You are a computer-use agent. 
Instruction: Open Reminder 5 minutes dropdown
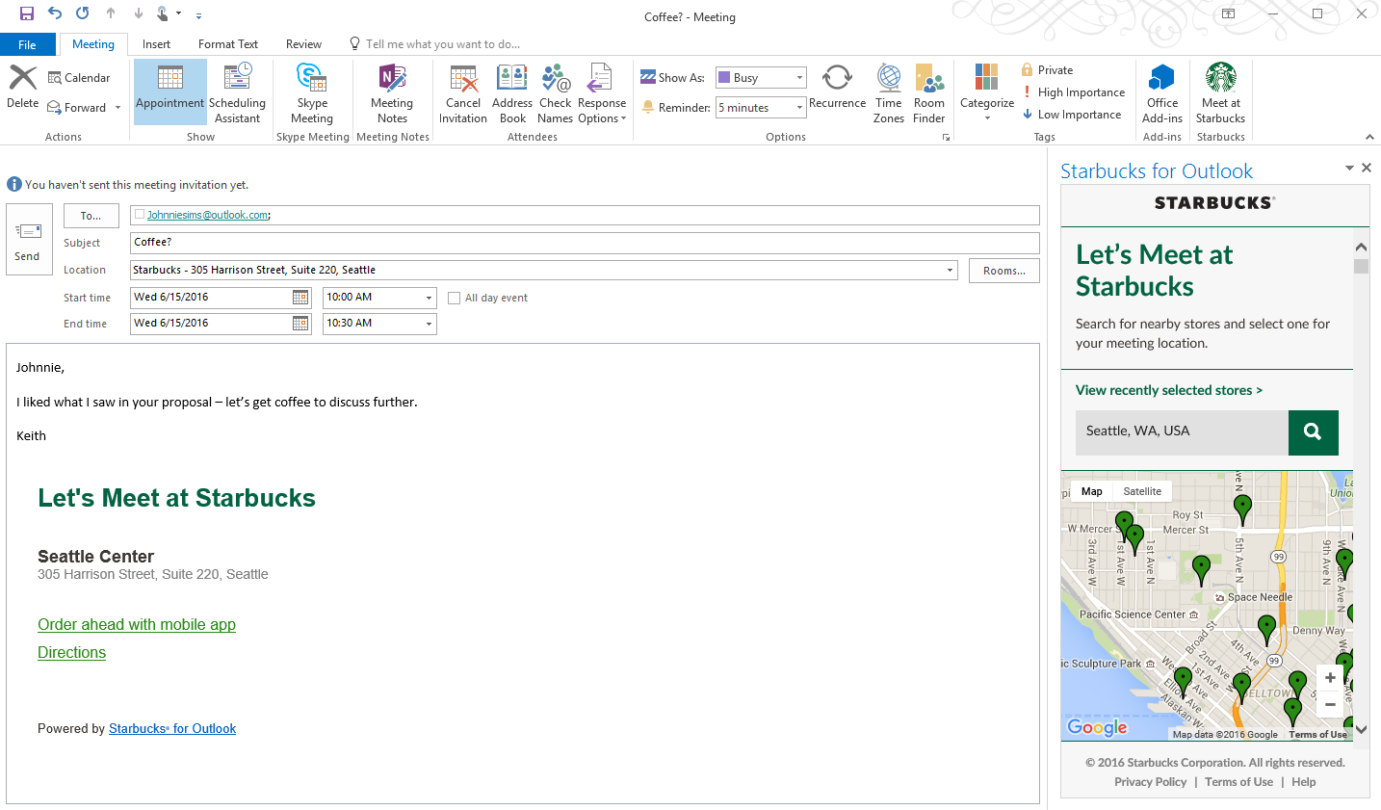point(799,108)
